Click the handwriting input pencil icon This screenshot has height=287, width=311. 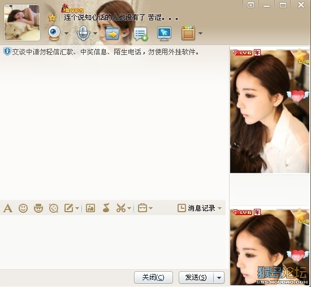pos(68,208)
